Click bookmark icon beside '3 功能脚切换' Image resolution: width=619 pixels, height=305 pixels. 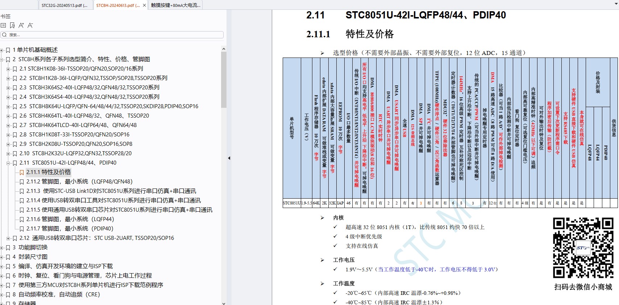pos(8,247)
